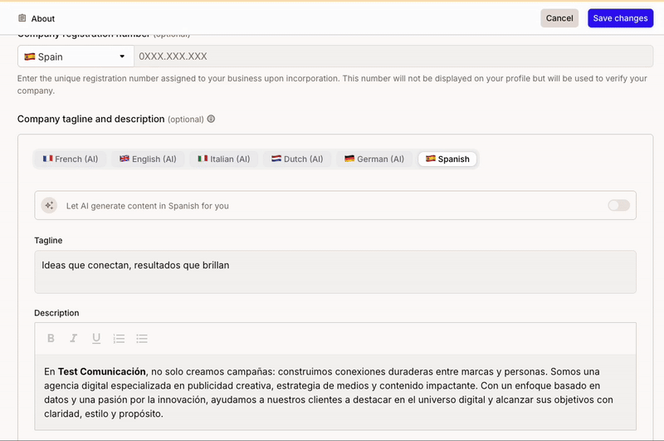The height and width of the screenshot is (441, 664).
Task: Apply bold formatting in description
Action: point(51,338)
